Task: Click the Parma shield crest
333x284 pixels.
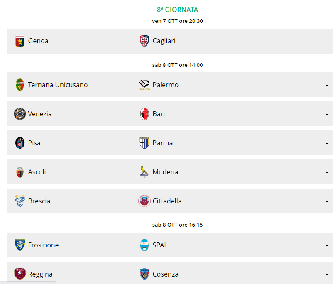Action: coord(144,143)
